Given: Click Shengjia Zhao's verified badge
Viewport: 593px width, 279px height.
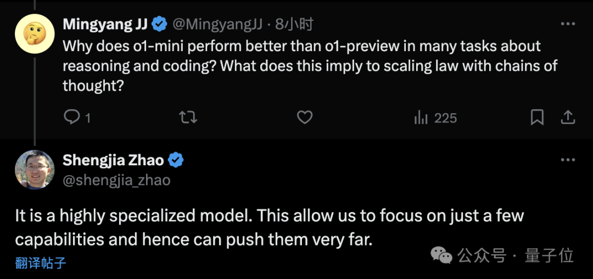Looking at the screenshot, I should (176, 160).
